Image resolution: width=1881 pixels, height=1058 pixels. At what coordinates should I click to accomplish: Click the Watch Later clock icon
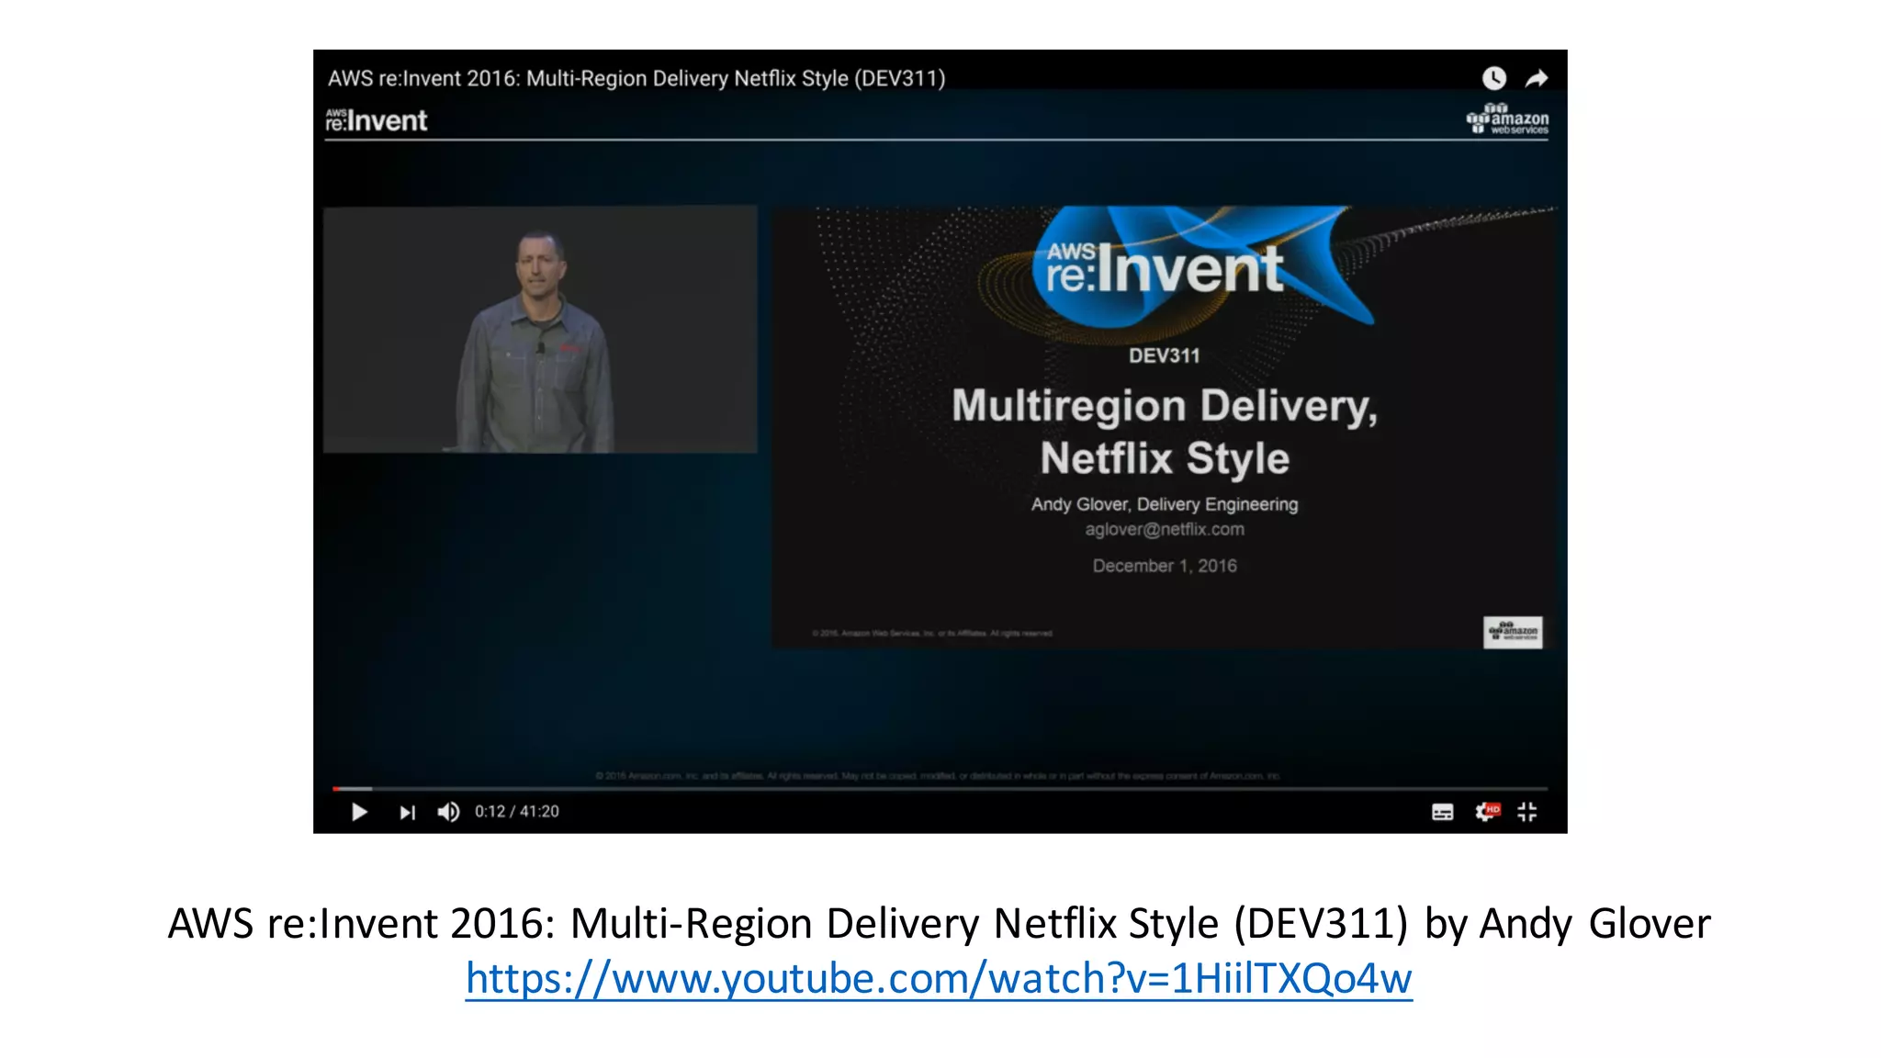click(x=1494, y=78)
